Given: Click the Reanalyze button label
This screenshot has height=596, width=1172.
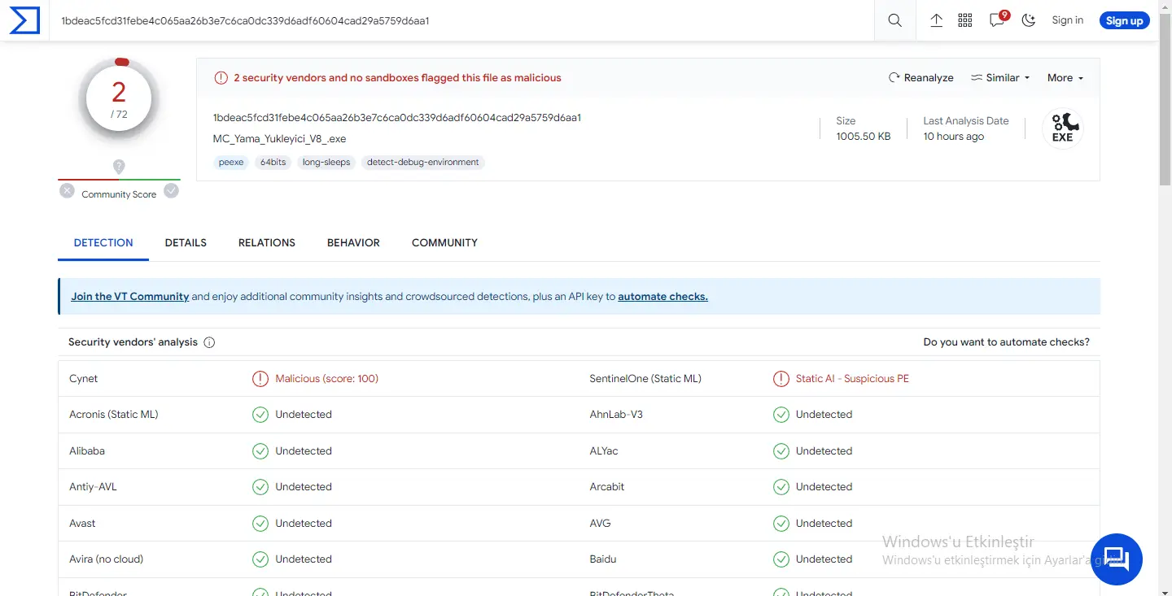Looking at the screenshot, I should tap(929, 78).
